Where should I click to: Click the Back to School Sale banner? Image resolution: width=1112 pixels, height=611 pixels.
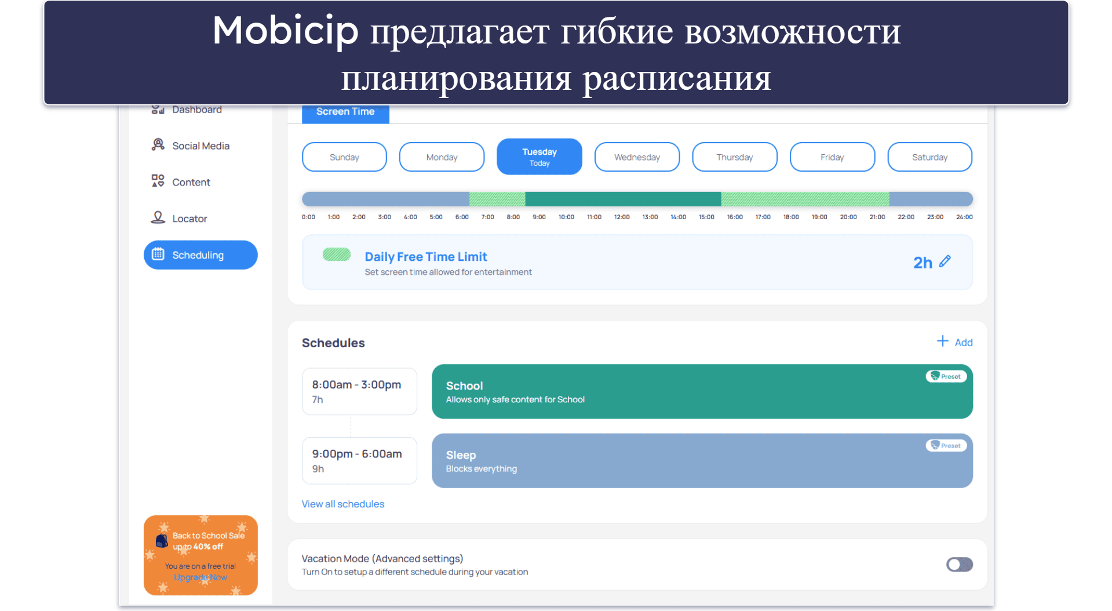[200, 555]
